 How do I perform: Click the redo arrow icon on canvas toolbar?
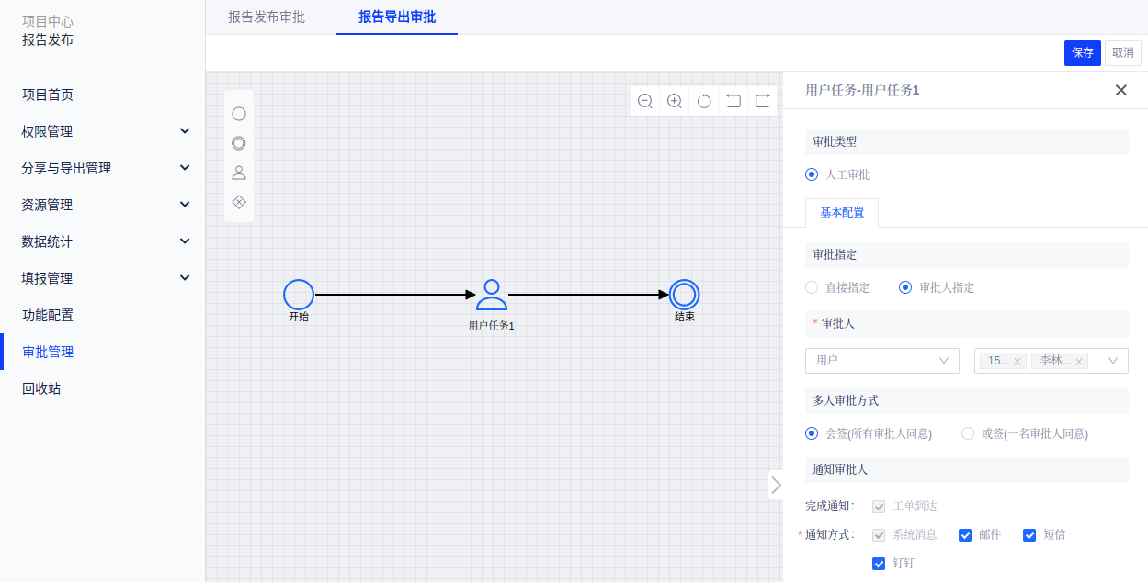click(763, 101)
